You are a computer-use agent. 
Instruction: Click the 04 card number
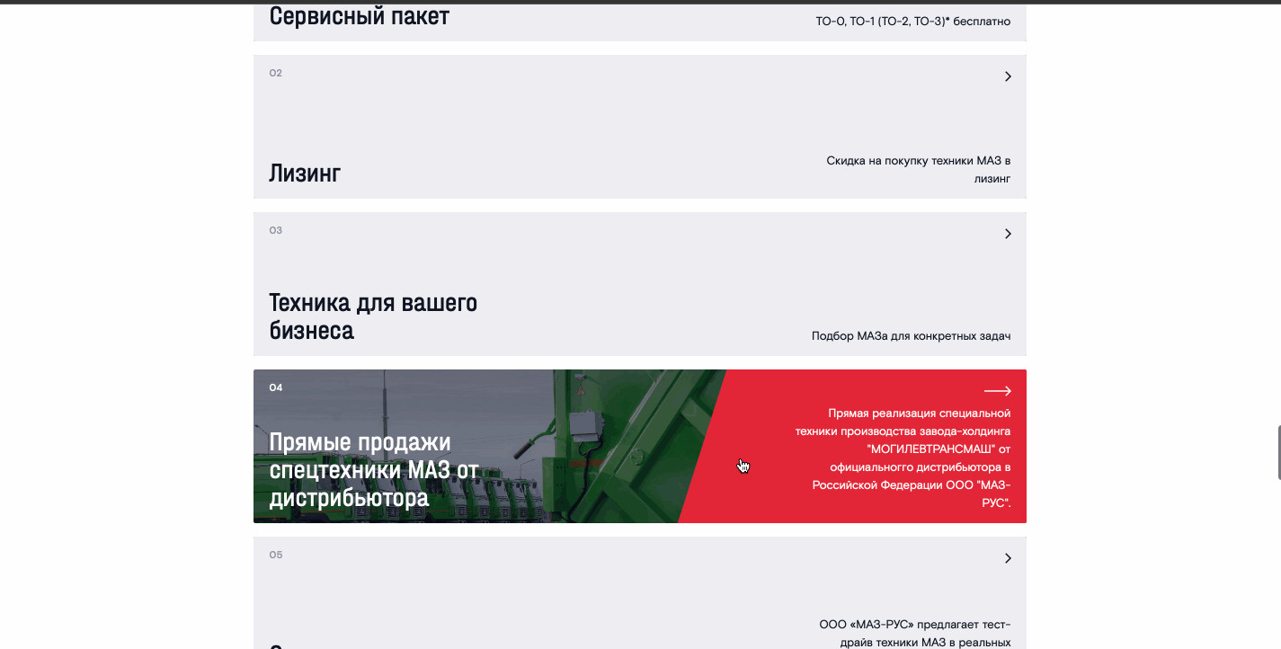coord(276,387)
